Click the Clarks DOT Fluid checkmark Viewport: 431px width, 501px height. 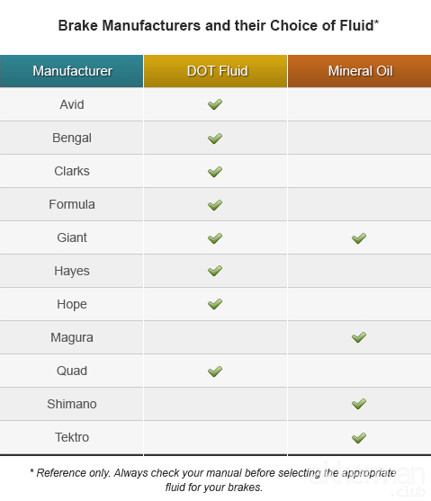[x=215, y=171]
